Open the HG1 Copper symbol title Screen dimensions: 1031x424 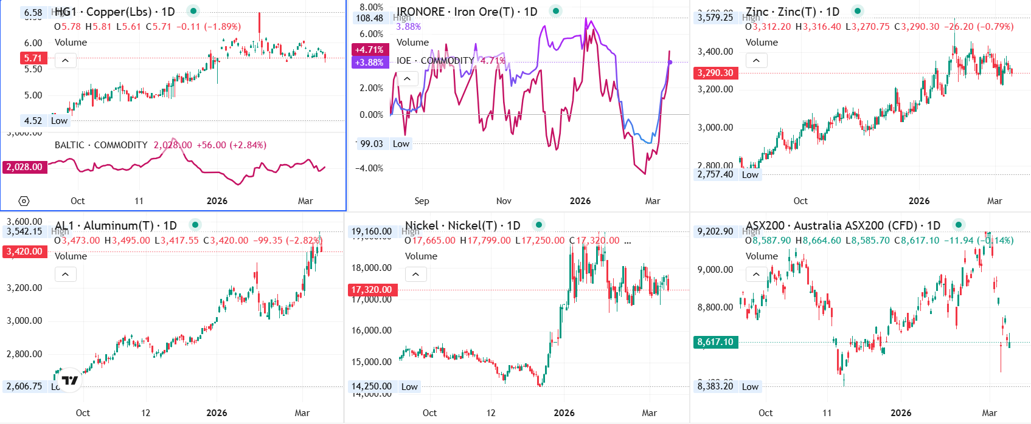click(114, 12)
